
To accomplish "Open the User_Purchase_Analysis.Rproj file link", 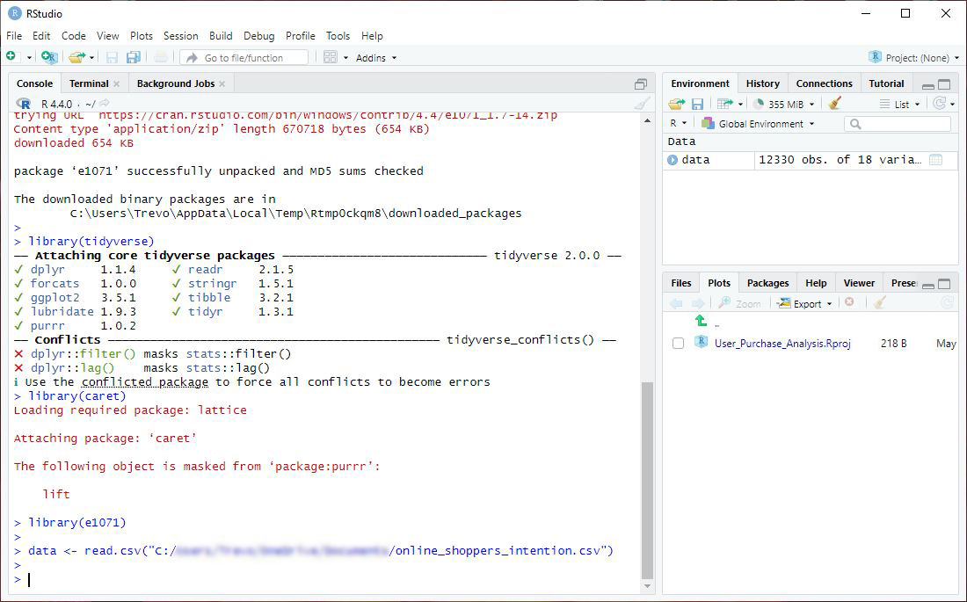I will pyautogui.click(x=782, y=344).
